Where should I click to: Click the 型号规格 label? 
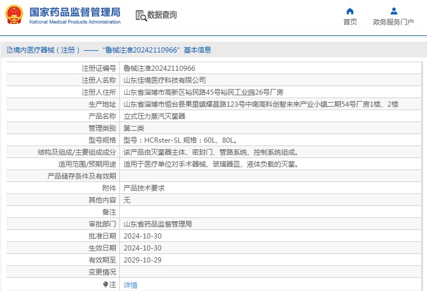102,140
